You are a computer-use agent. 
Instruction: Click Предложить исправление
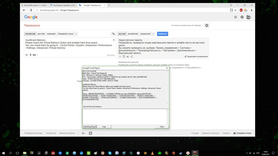(196, 56)
